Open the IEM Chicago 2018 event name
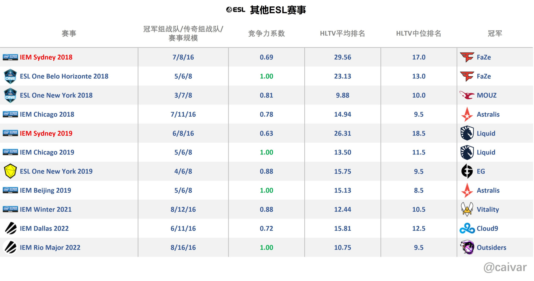The width and height of the screenshot is (534, 281). tap(47, 114)
